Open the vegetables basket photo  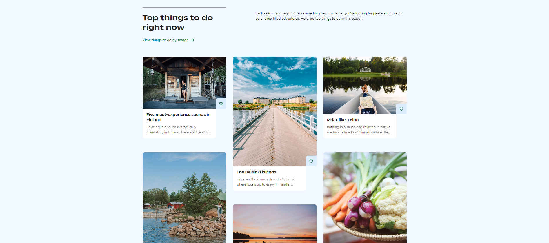(x=365, y=197)
